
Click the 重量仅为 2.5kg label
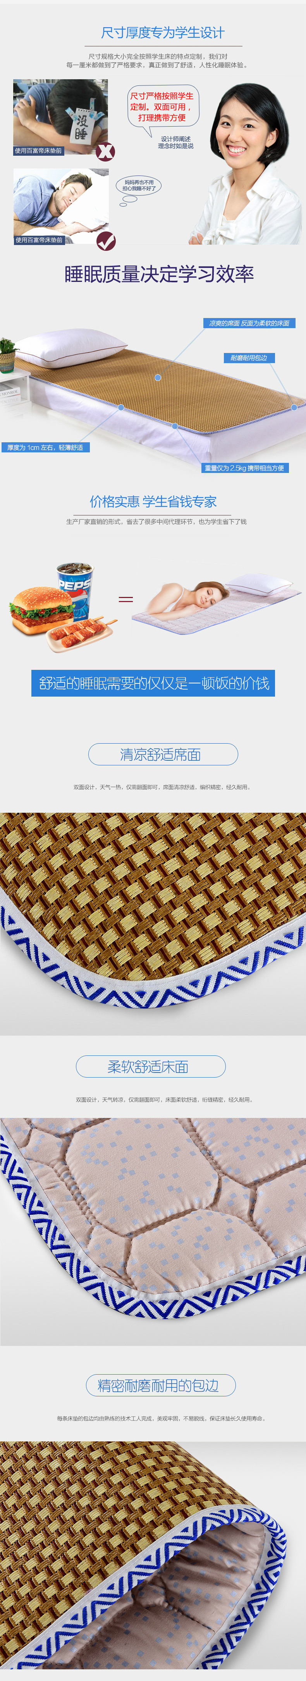click(x=244, y=468)
